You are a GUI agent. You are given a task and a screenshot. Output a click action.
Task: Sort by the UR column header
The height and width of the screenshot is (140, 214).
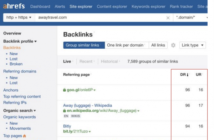tap(198, 75)
